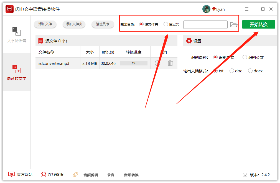Viewport: 280px width, 183px height.
Task: Click the 录音 recording option in footer
Action: 111,175
